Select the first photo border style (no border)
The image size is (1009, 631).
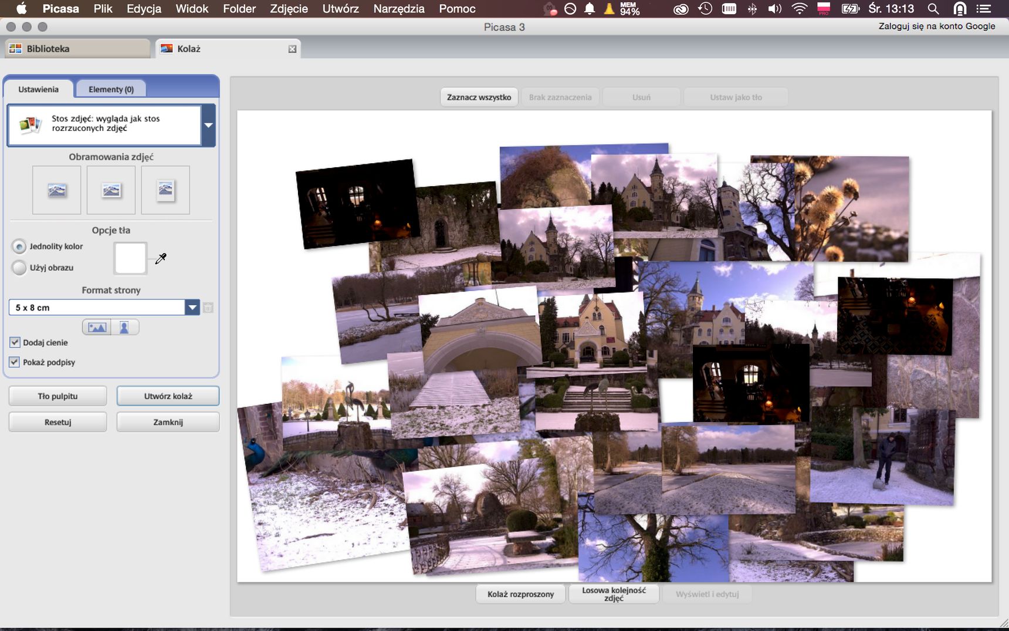coord(57,190)
